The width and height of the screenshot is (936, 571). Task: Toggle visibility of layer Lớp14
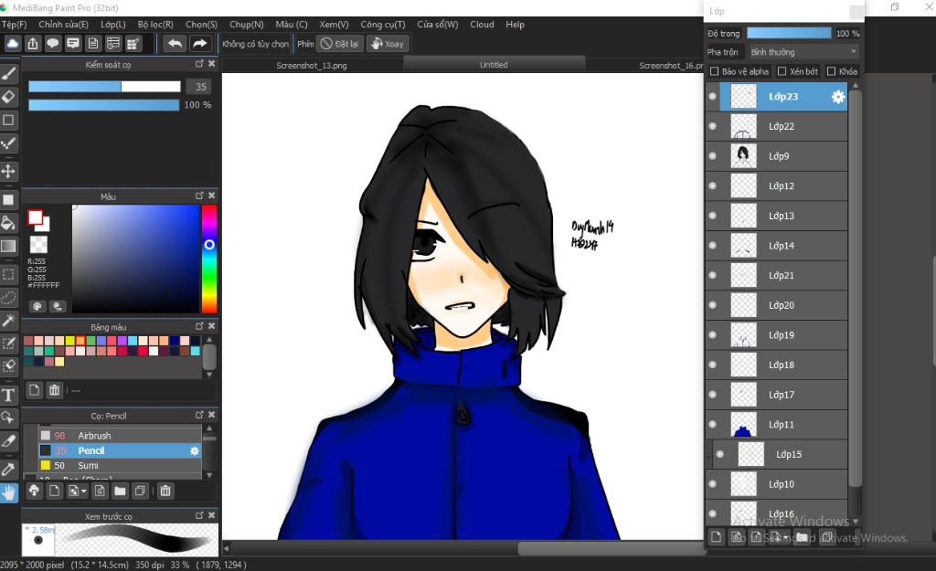click(x=712, y=246)
